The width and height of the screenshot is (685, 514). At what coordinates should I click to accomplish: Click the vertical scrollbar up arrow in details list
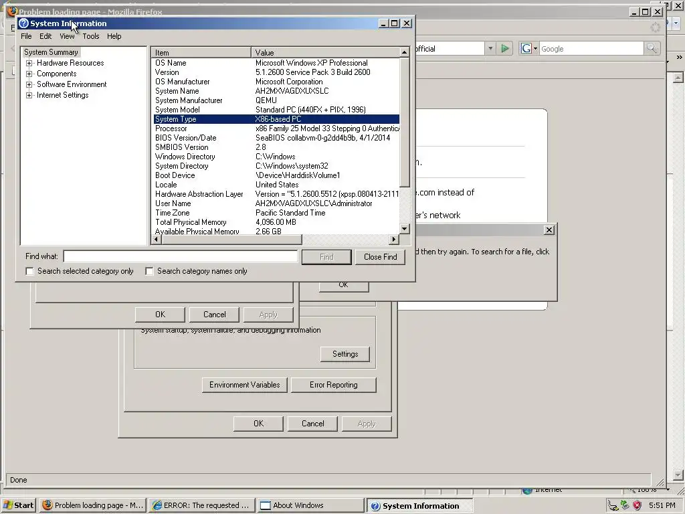(405, 52)
